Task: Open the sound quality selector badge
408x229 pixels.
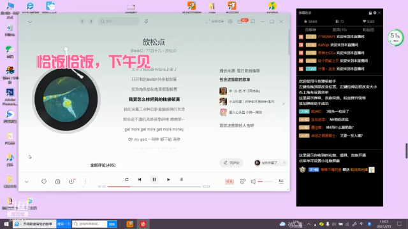Action: point(229,181)
